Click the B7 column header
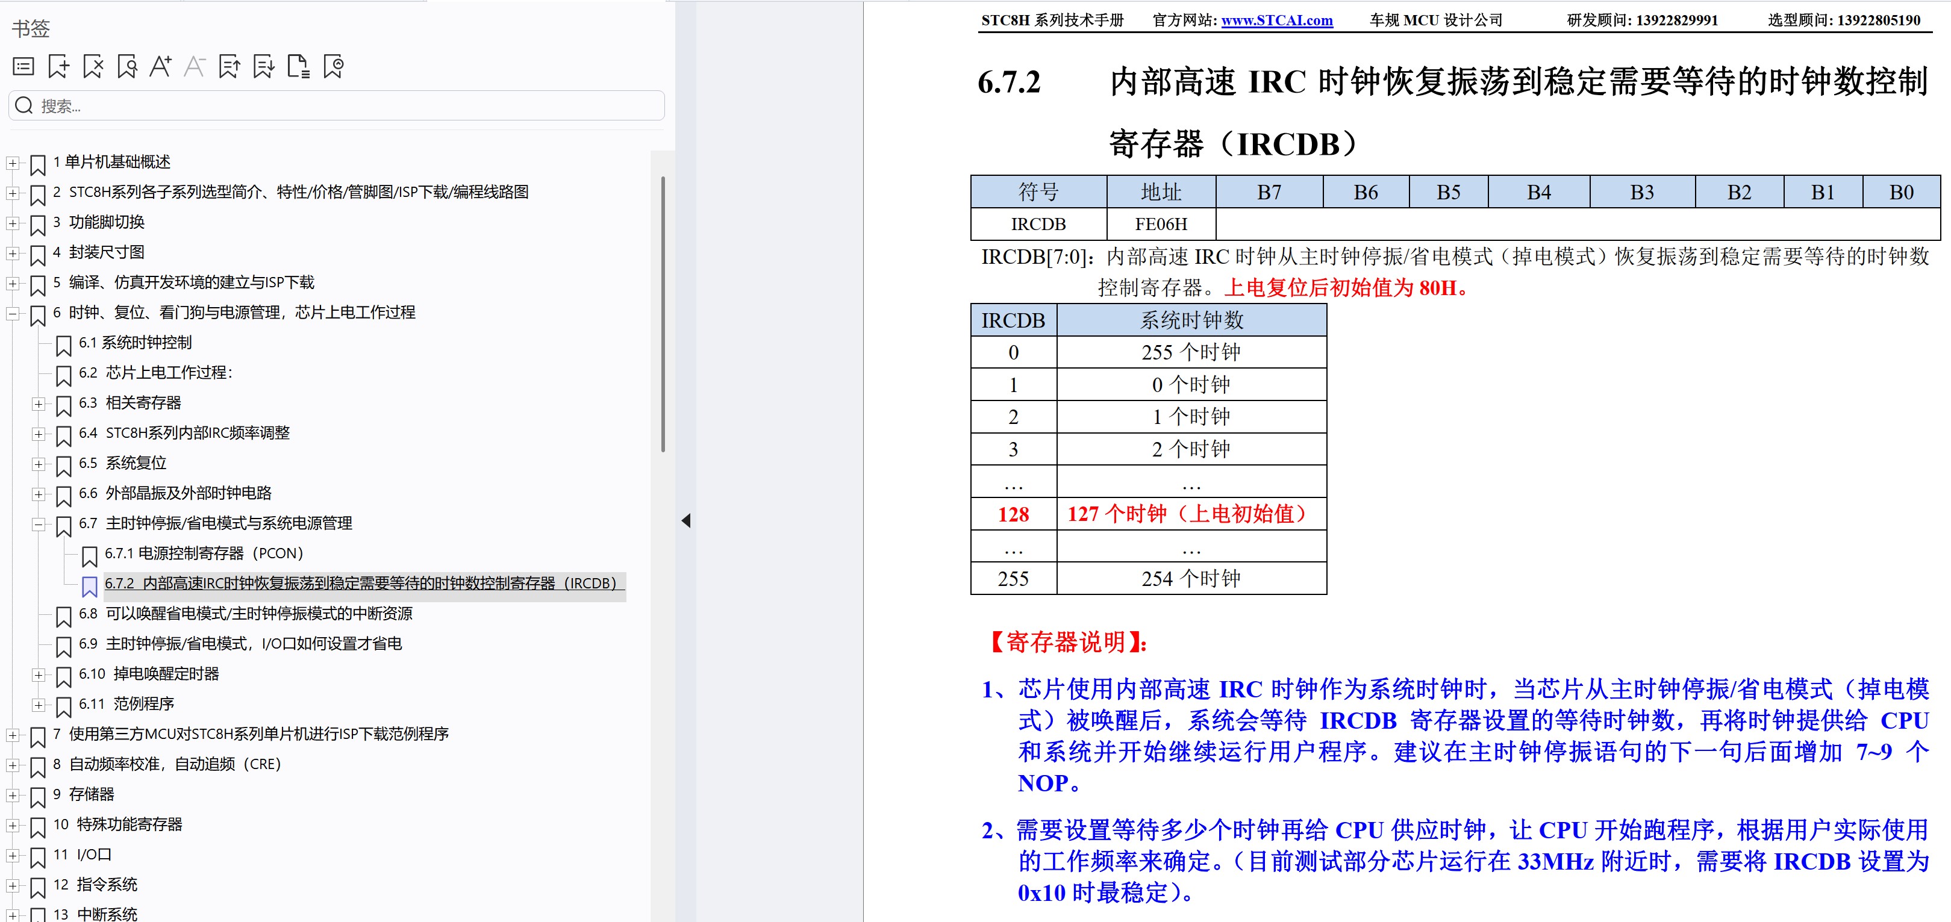 [x=1269, y=192]
